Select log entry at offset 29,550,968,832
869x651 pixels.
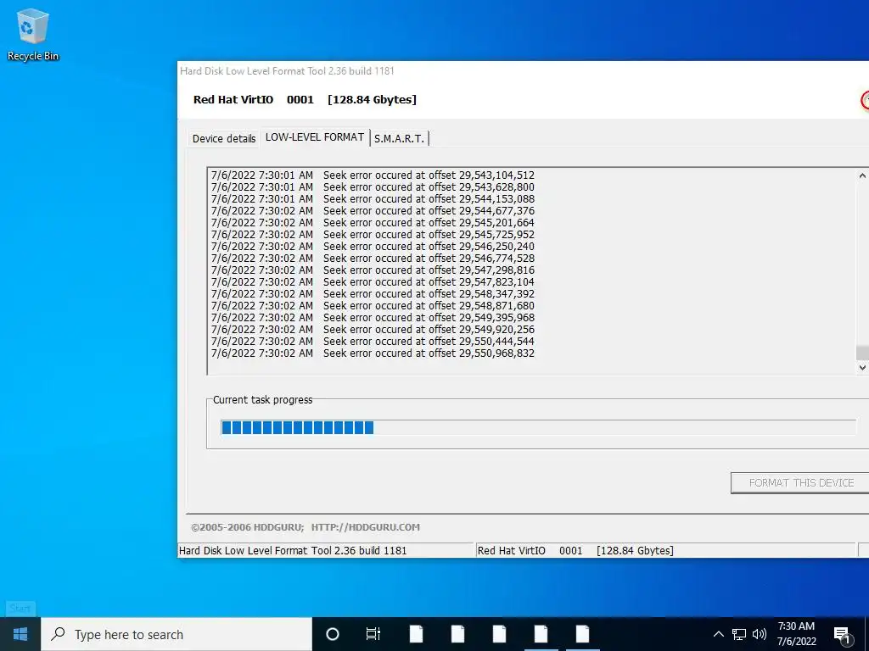(373, 353)
